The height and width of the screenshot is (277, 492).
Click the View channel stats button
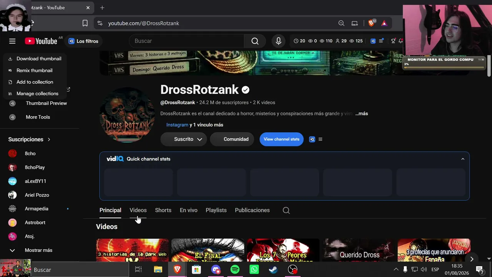click(281, 139)
